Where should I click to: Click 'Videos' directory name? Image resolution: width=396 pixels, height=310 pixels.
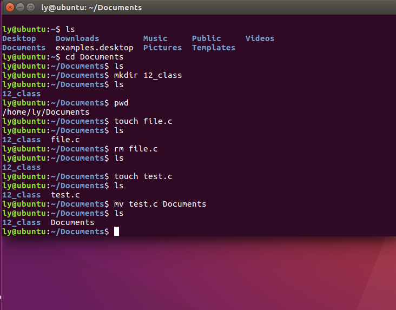260,38
